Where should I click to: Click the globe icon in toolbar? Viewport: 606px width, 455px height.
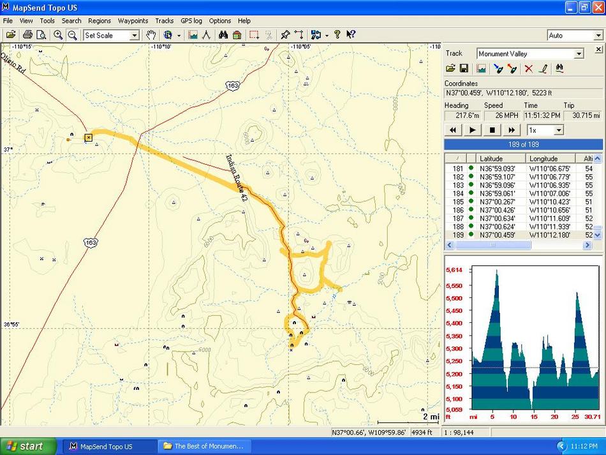coord(168,35)
